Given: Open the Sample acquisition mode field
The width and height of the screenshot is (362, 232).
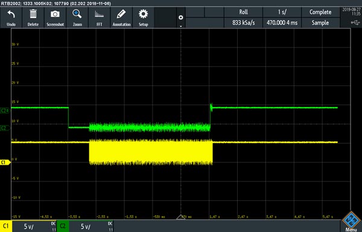Looking at the screenshot, I should 320,22.
